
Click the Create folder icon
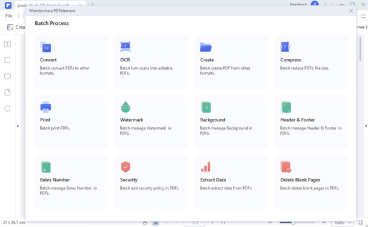coord(206,47)
